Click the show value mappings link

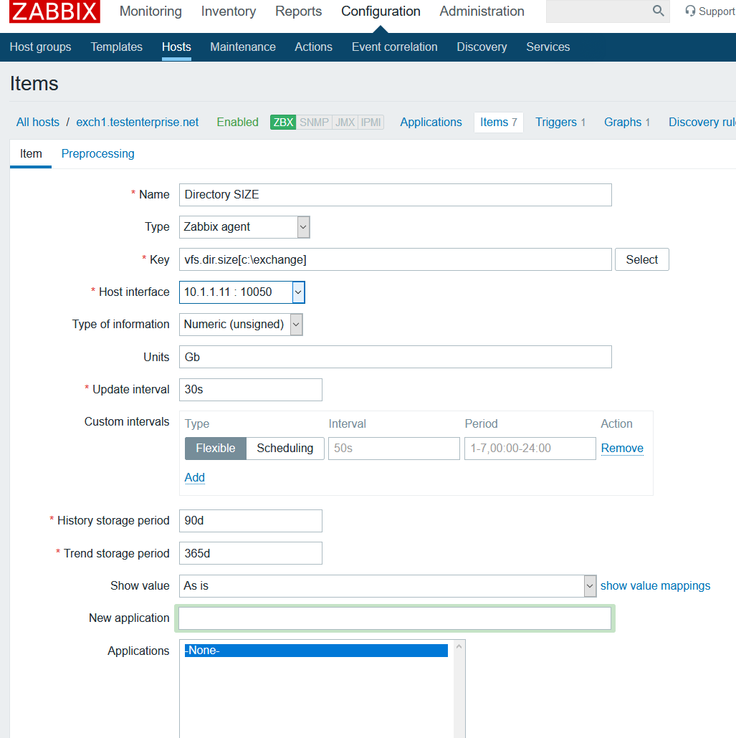(655, 586)
